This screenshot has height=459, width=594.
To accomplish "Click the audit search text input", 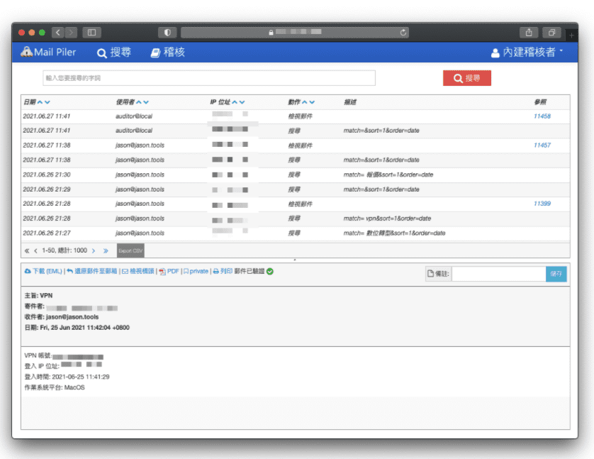I will coord(209,78).
